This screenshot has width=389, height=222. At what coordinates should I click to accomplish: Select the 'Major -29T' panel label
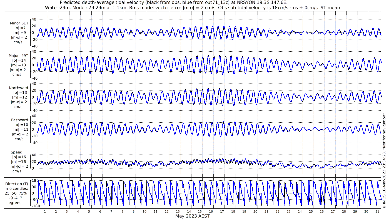18,56
